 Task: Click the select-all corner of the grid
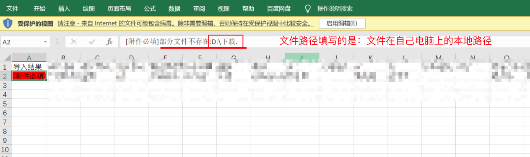point(6,58)
